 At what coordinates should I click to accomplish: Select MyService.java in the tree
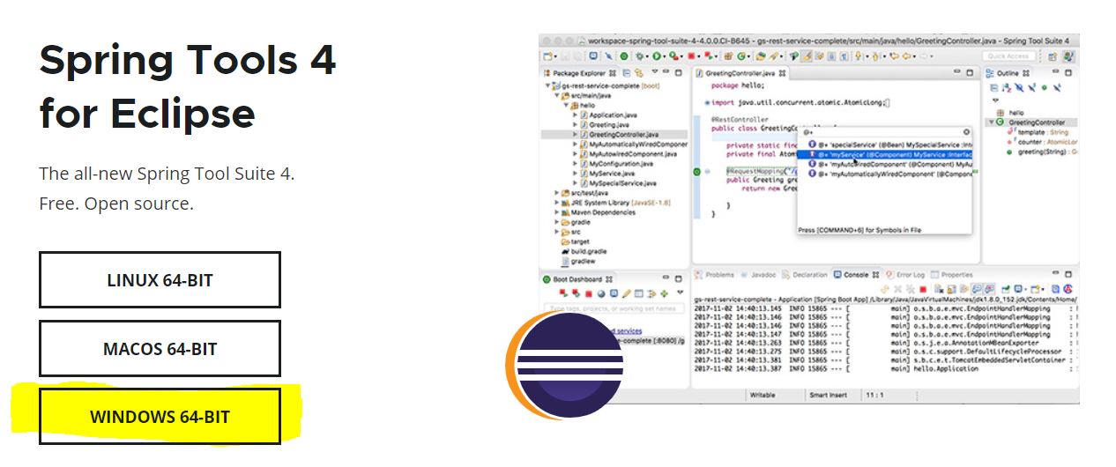click(606, 174)
